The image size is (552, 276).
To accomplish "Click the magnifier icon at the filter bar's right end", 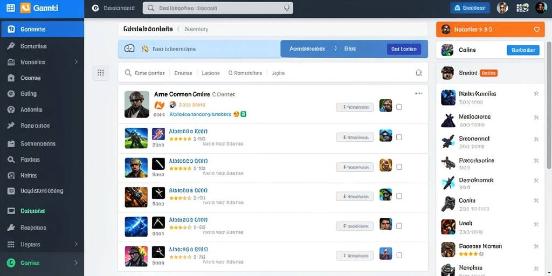I will pos(418,73).
